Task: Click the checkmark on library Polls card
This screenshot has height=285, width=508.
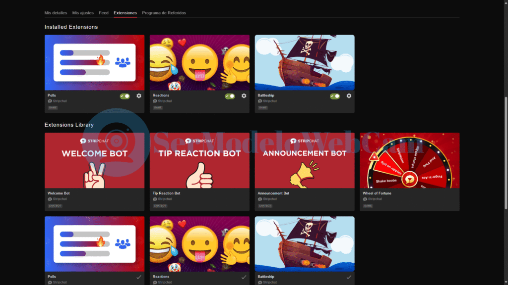Action: (x=139, y=277)
